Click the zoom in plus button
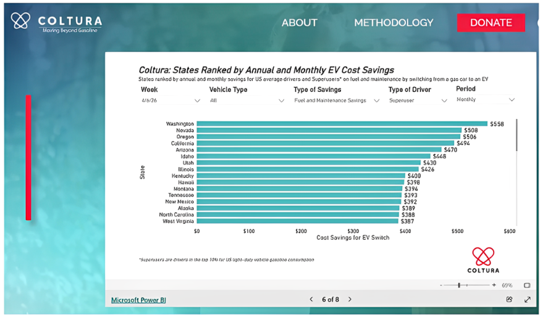 pos(494,285)
